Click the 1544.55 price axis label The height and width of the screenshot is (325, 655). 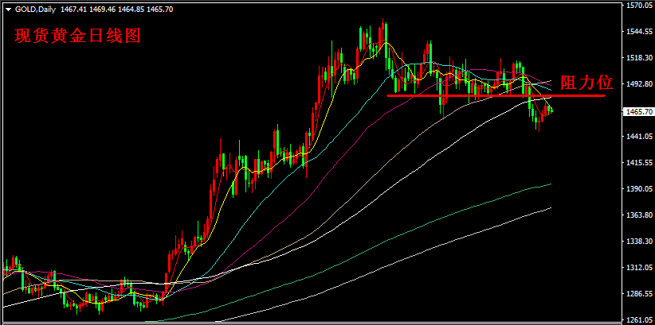(x=640, y=32)
